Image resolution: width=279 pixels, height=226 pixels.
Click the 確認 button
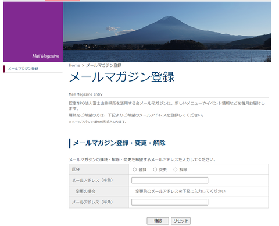[158, 221]
